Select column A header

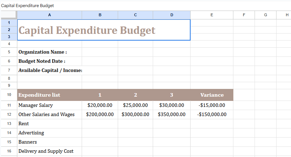tap(49, 15)
